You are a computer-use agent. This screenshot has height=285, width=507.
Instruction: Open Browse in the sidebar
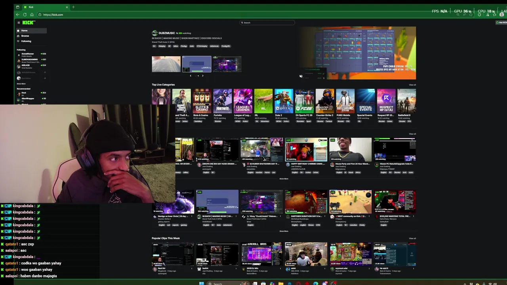point(32,36)
